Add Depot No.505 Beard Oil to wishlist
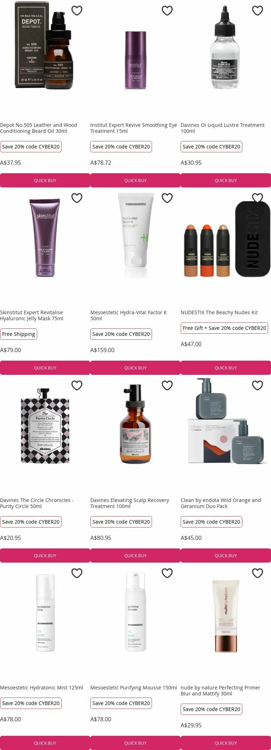The image size is (271, 750). [77, 10]
